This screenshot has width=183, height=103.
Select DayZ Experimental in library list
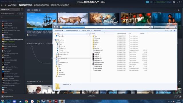click(10, 44)
